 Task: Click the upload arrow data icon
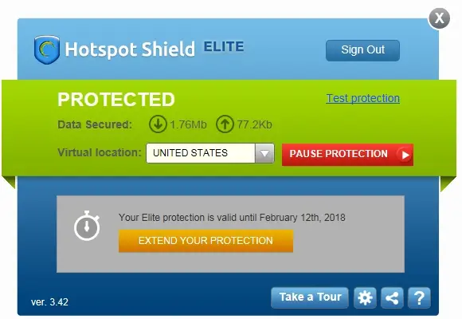tap(225, 124)
